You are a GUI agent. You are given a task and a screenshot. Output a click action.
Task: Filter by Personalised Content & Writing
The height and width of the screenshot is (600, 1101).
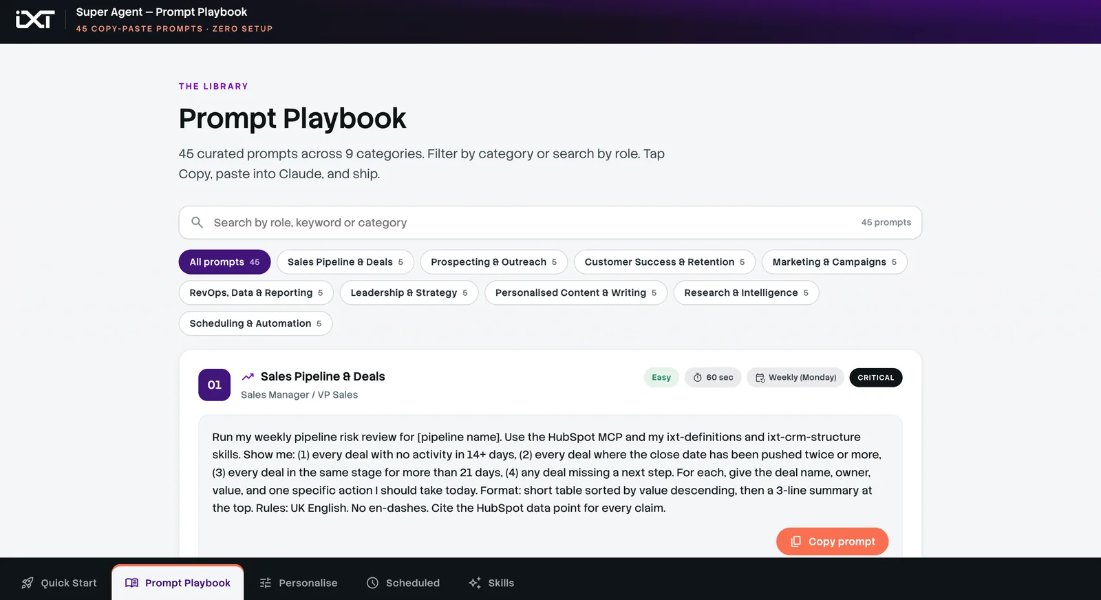pyautogui.click(x=576, y=293)
